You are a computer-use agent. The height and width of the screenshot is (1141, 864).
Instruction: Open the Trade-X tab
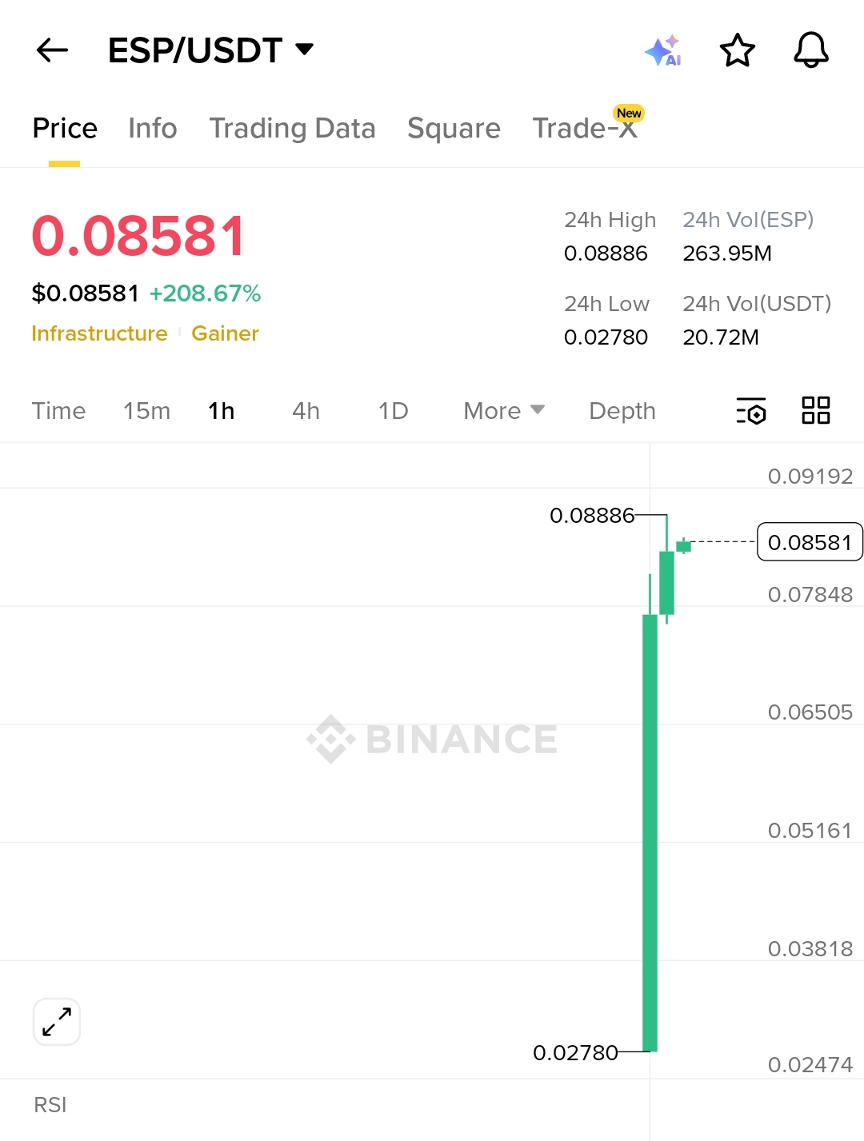pos(585,128)
